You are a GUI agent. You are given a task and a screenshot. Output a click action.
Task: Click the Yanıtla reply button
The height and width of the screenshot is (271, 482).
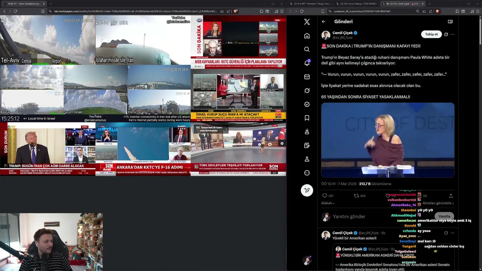pyautogui.click(x=444, y=216)
